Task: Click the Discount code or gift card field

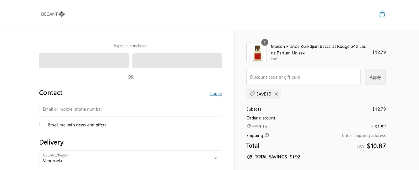Action: click(303, 77)
